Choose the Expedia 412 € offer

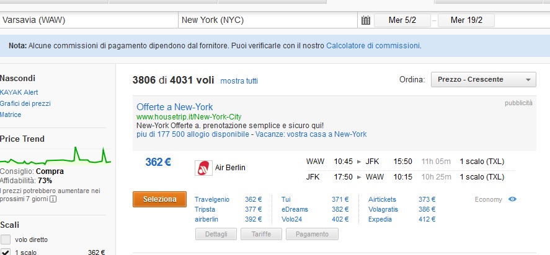pos(402,219)
